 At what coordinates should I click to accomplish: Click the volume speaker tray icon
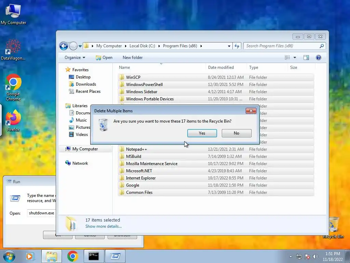pyautogui.click(x=315, y=256)
